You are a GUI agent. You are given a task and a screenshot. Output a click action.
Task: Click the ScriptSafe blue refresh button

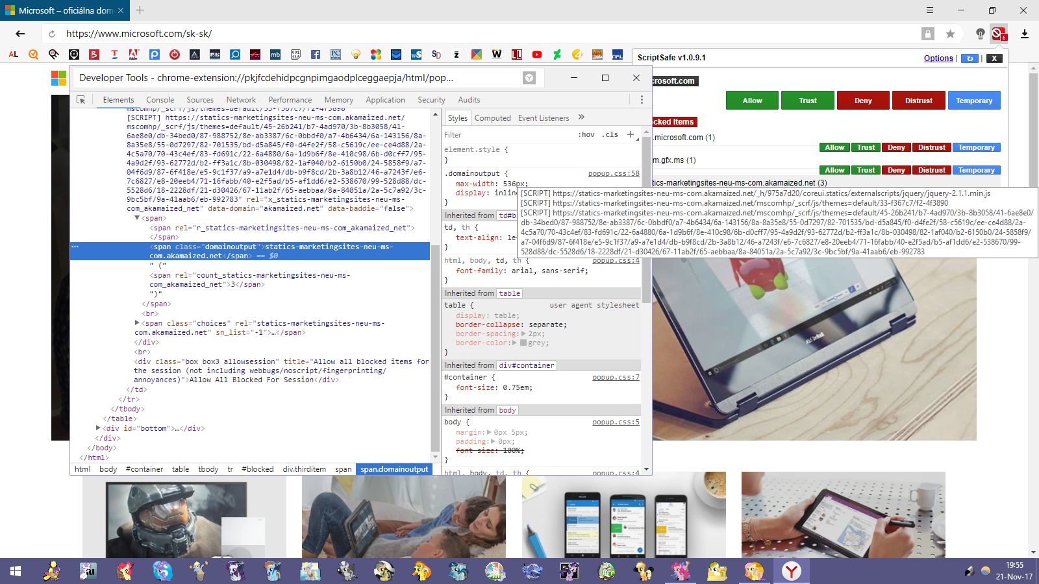click(970, 58)
